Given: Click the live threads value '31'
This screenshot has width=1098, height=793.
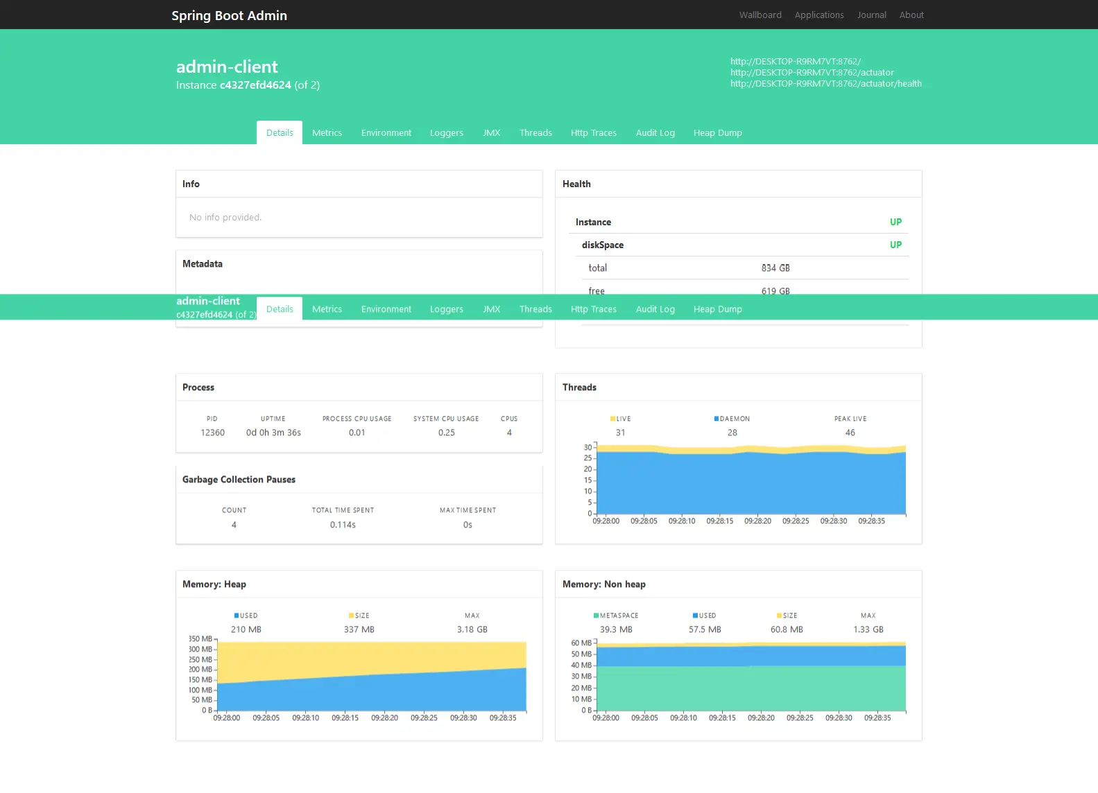Looking at the screenshot, I should pyautogui.click(x=621, y=433).
